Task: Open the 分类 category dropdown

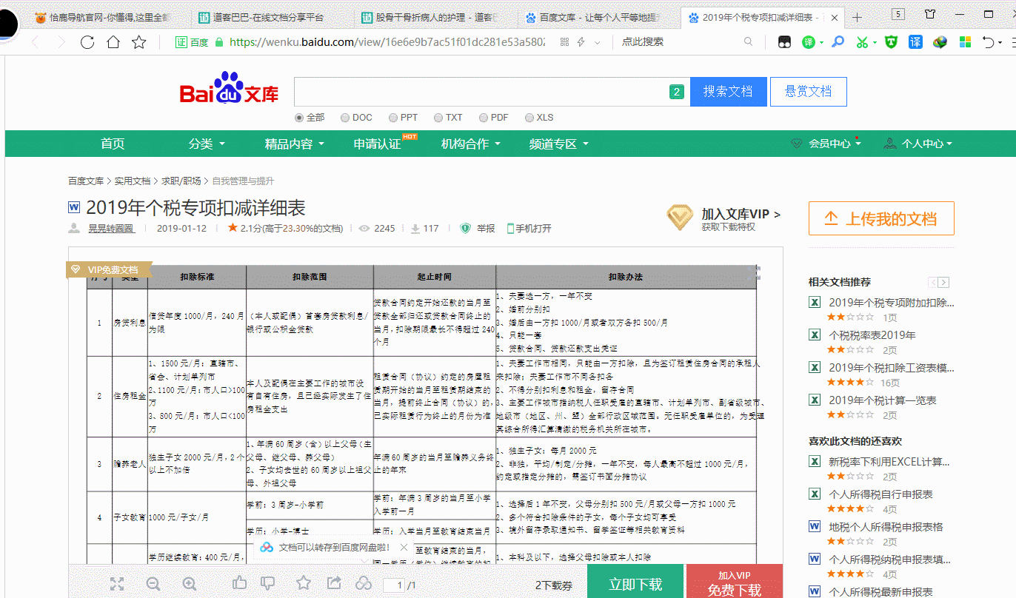Action: [202, 143]
